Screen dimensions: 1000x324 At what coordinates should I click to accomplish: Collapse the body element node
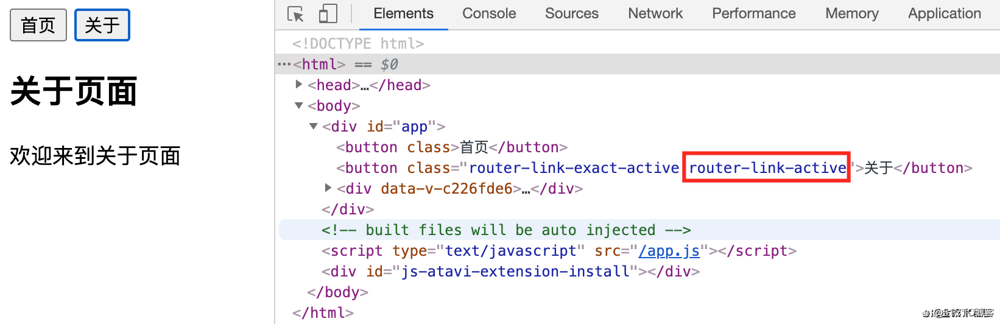click(299, 105)
